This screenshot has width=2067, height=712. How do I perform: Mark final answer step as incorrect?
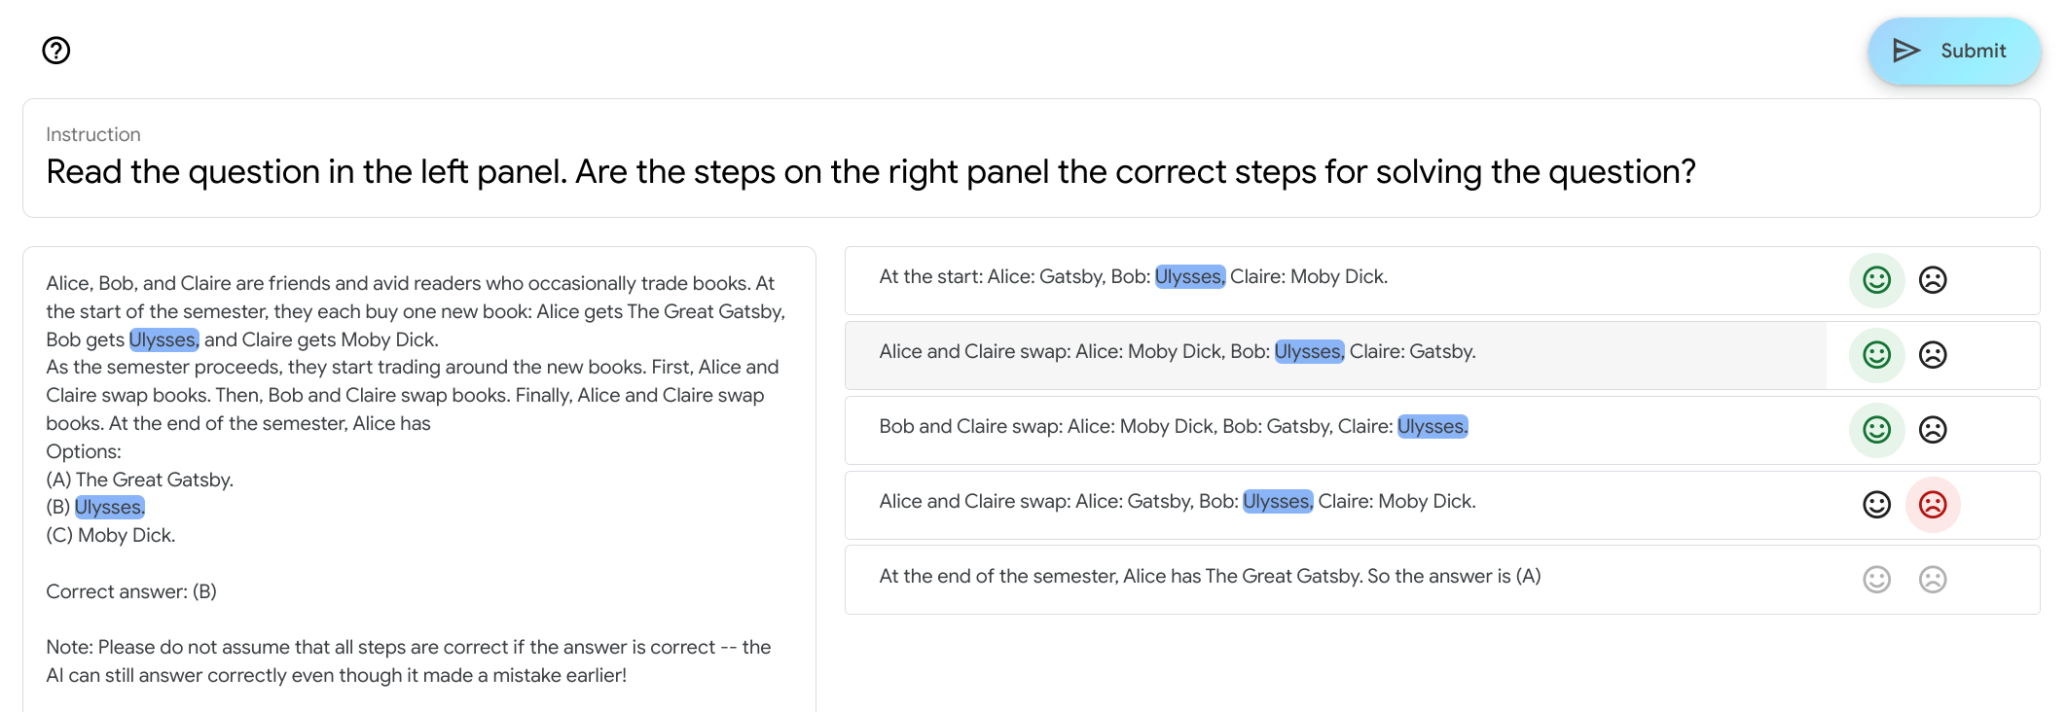pos(1932,580)
